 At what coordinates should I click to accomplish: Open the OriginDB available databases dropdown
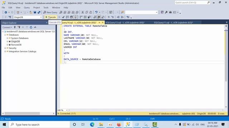41,17
